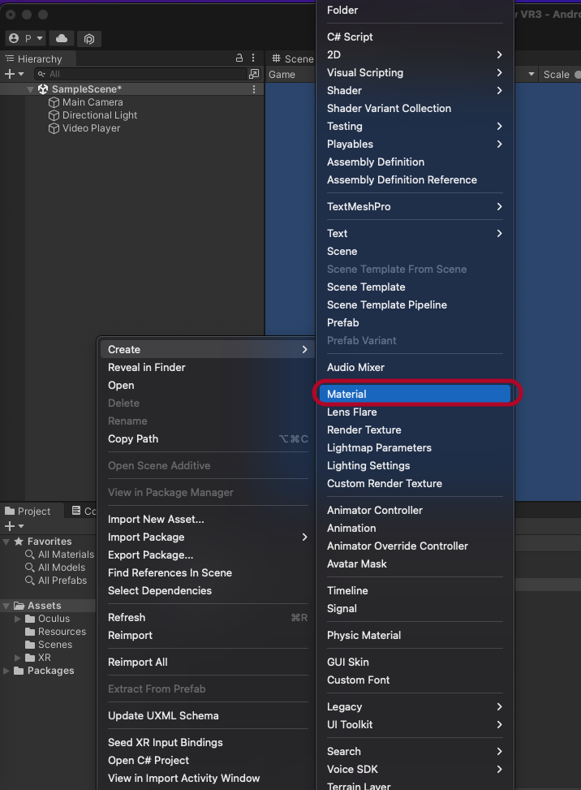This screenshot has height=790, width=581.
Task: Choose C# Script in the Create submenu
Action: coord(415,37)
